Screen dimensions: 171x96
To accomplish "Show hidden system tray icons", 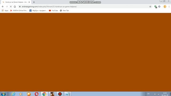I will 152,94.
